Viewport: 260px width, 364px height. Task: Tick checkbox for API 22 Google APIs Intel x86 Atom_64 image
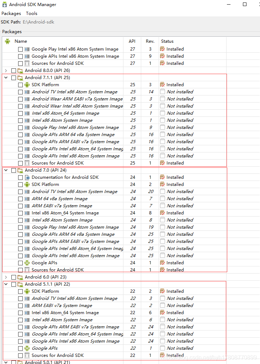coord(20,334)
